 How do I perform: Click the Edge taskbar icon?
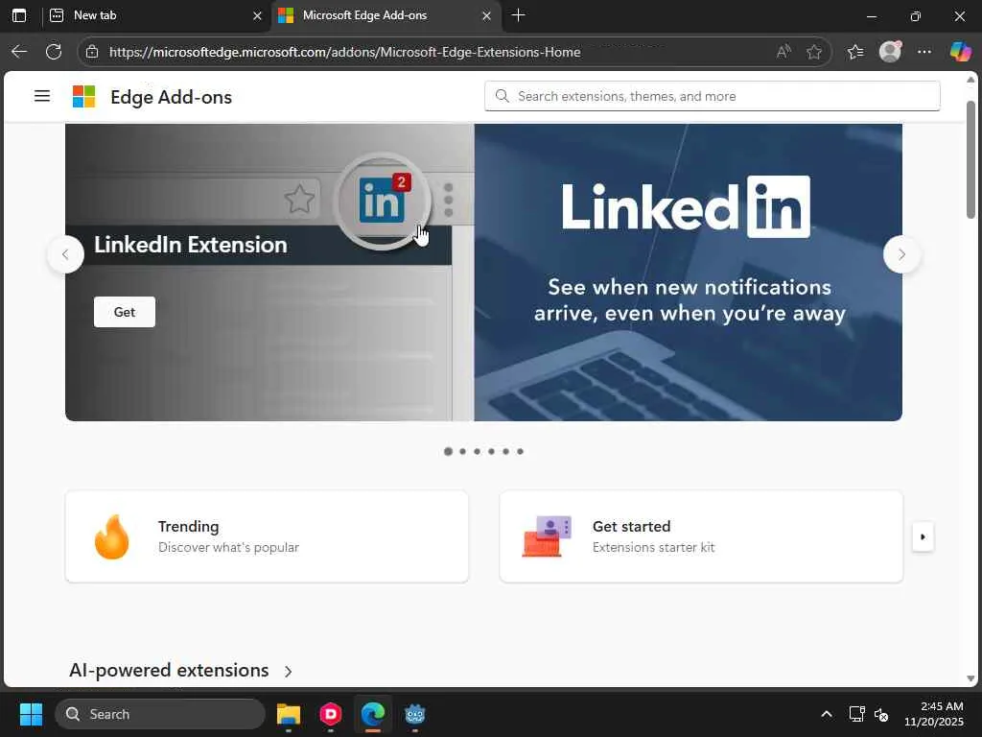[373, 714]
